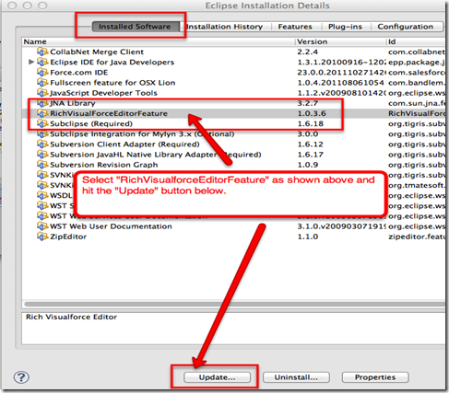Switch to the Features tab
Screen dimensions: 449x393
click(x=295, y=27)
